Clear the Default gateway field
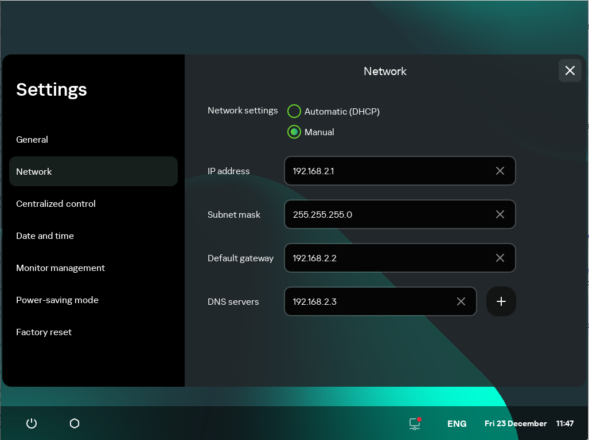This screenshot has height=440, width=589. pos(500,258)
